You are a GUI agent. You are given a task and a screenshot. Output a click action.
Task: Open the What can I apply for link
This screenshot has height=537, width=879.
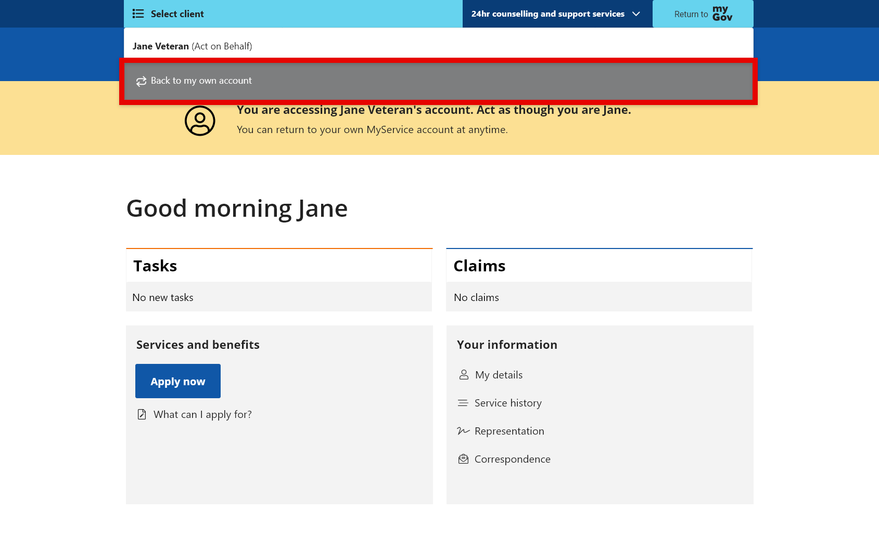pyautogui.click(x=202, y=414)
